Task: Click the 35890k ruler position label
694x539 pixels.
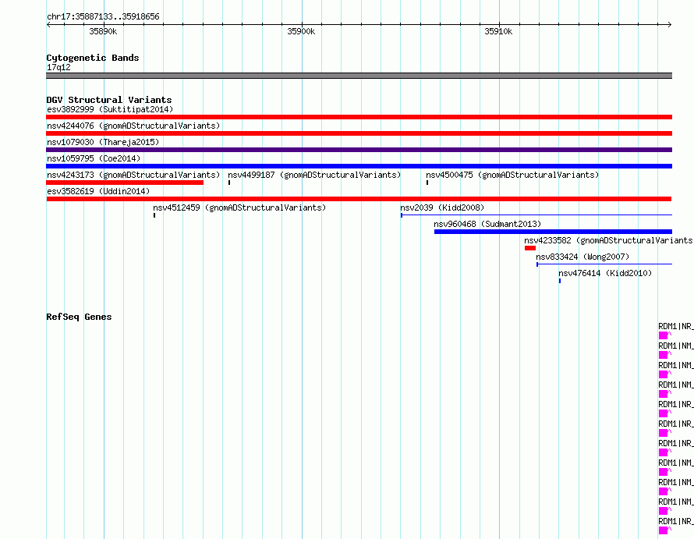Action: click(x=103, y=31)
